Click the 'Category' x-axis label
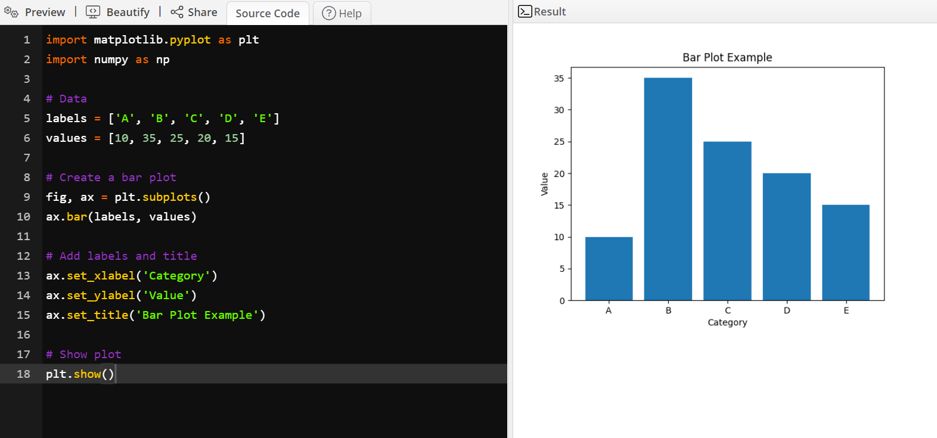 tap(727, 322)
